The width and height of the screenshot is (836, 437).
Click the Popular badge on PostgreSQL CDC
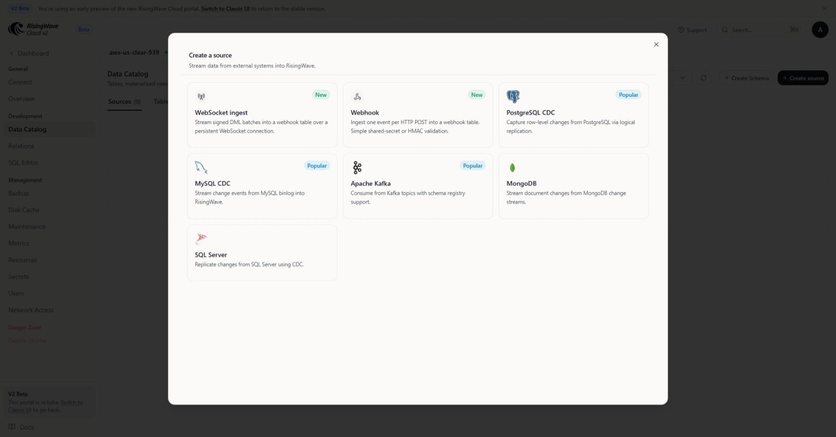click(x=629, y=95)
